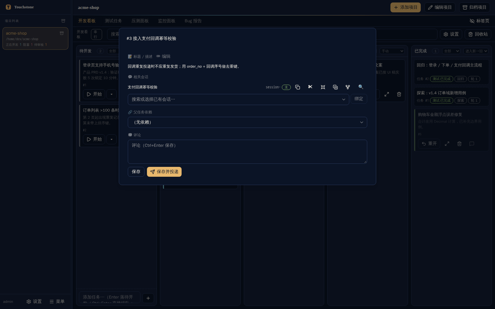Expand the 购物车金额浮点误差修复 card
The image size is (495, 309).
(447, 144)
